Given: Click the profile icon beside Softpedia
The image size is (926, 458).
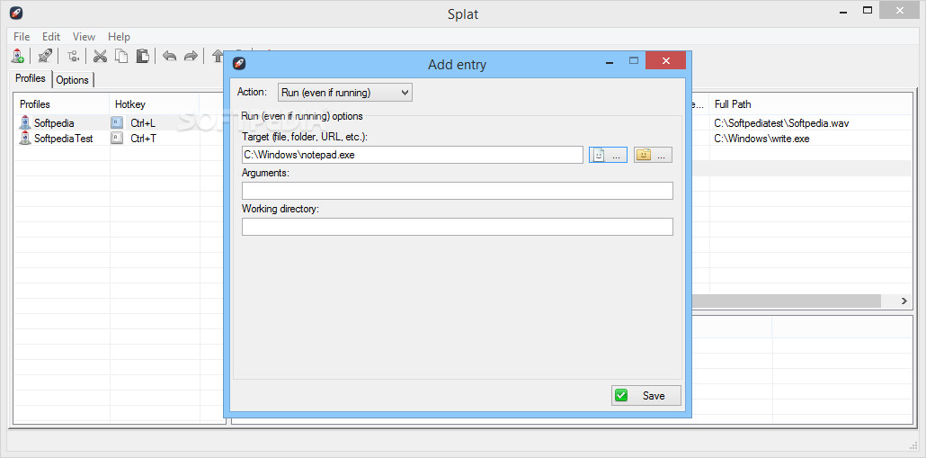Looking at the screenshot, I should pos(25,123).
